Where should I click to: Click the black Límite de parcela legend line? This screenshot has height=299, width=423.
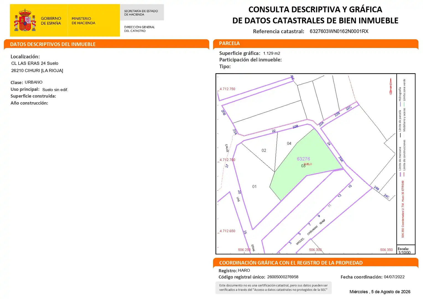(400, 135)
